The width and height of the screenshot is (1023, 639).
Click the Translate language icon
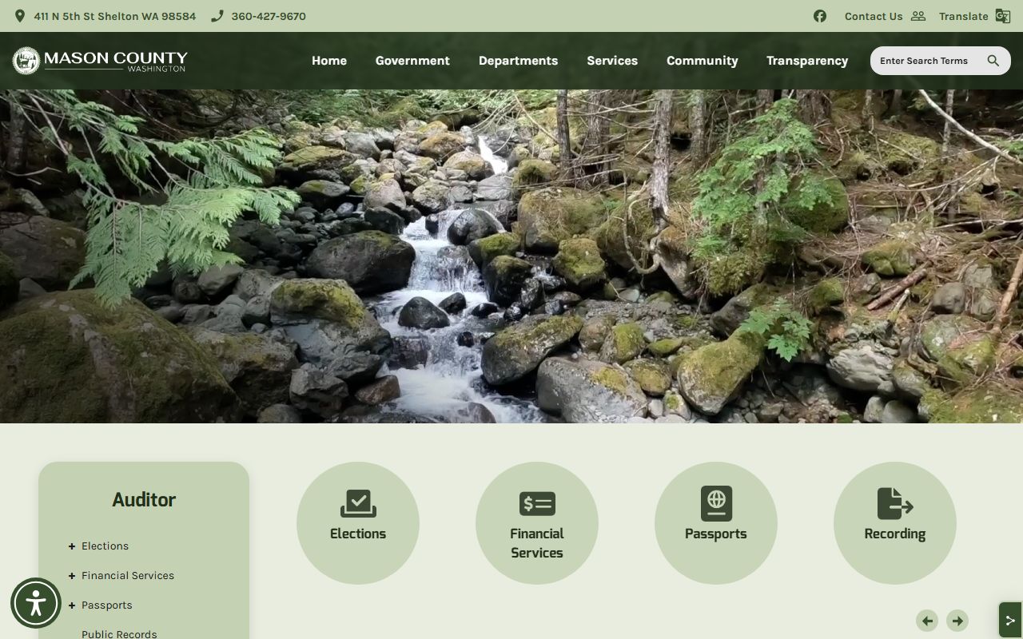coord(1002,16)
